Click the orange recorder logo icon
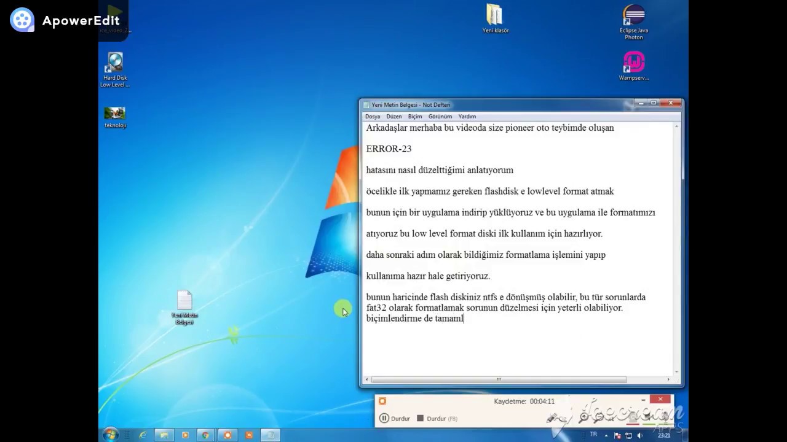 point(382,401)
